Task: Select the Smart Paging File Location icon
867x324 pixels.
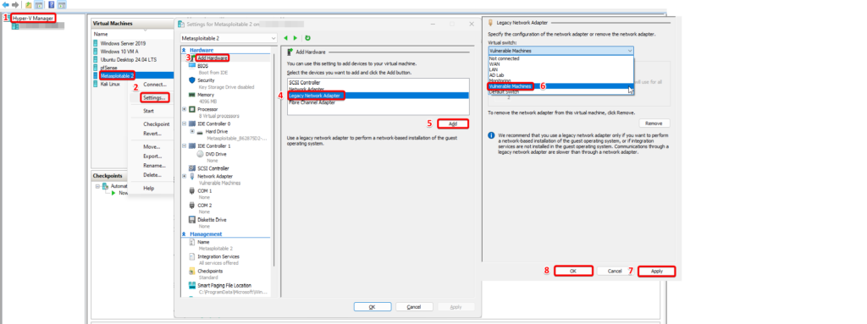Action: pyautogui.click(x=192, y=285)
